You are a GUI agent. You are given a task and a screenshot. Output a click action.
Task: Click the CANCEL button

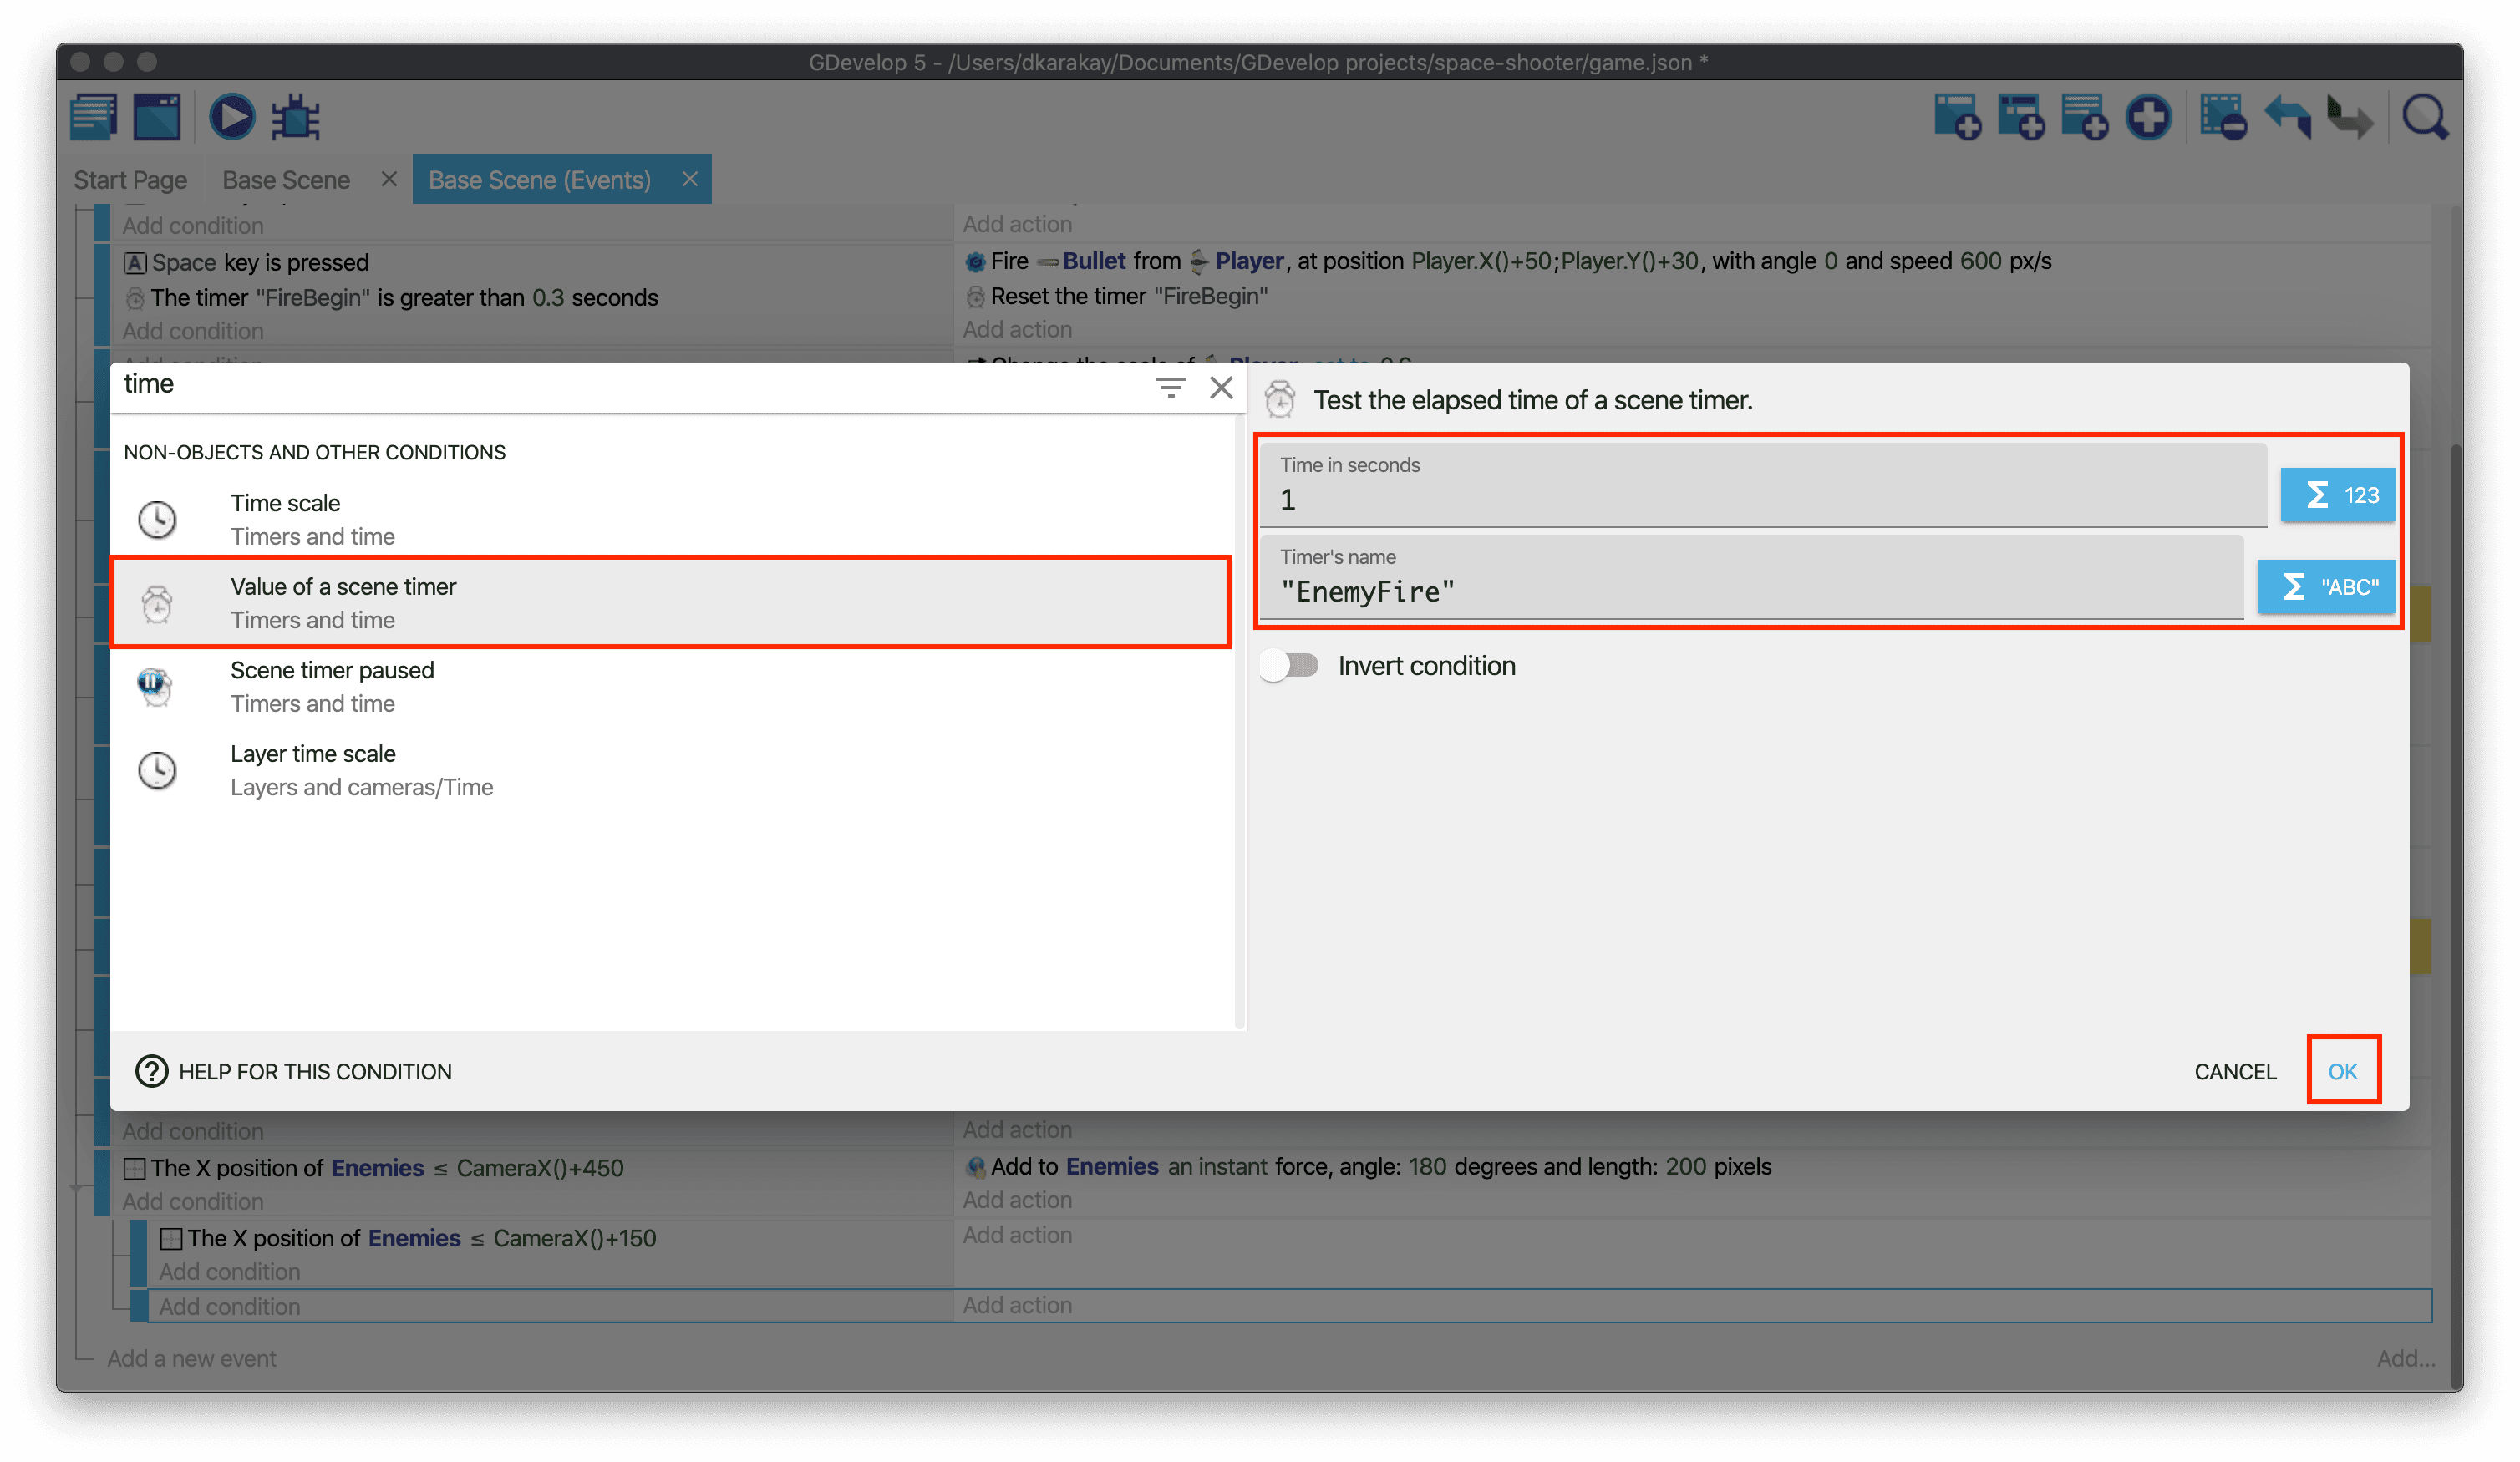(2234, 1071)
